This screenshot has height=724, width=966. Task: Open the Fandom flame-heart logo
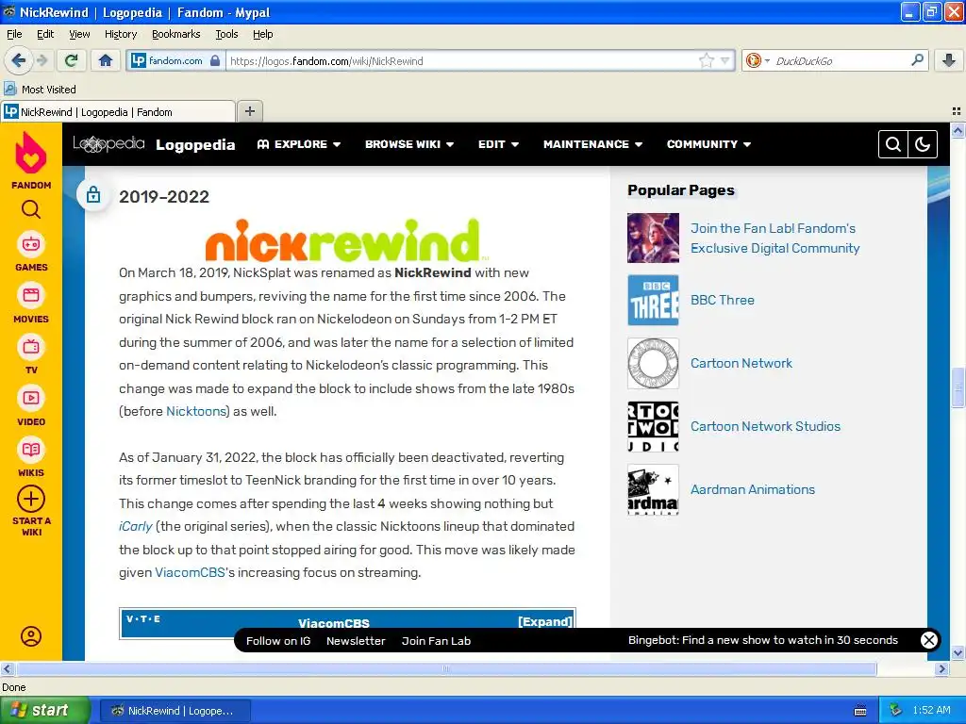click(31, 153)
